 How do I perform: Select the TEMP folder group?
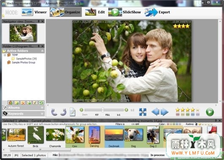[x=15, y=55]
